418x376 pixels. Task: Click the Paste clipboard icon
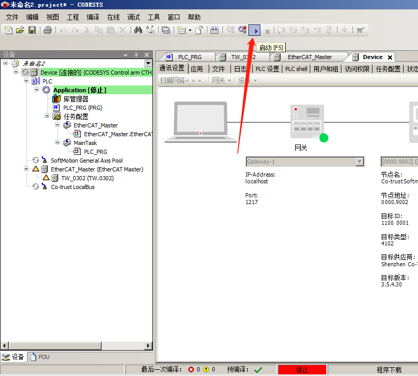(x=110, y=30)
